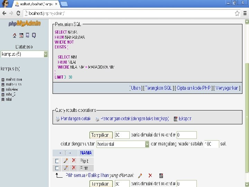
Task: Open the SQL query window icon
Action: [x=21, y=35]
